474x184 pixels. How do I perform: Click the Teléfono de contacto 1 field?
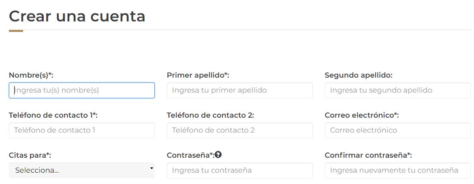81,130
